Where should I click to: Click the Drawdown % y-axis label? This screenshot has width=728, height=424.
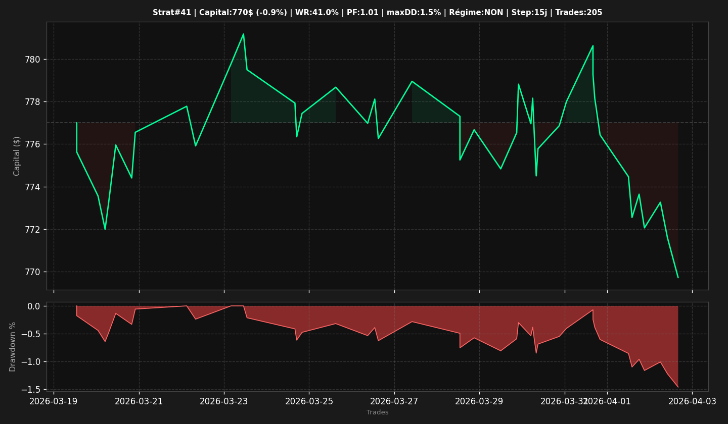13,347
